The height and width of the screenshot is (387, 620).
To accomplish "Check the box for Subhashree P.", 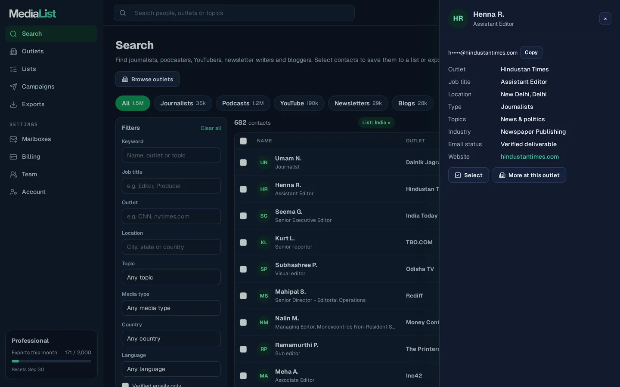I will tap(243, 269).
